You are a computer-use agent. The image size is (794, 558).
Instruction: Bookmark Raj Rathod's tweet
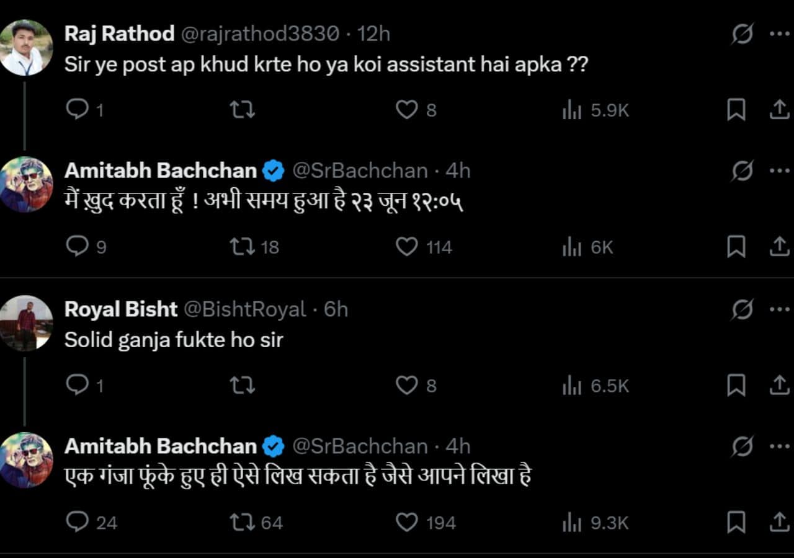tap(736, 110)
